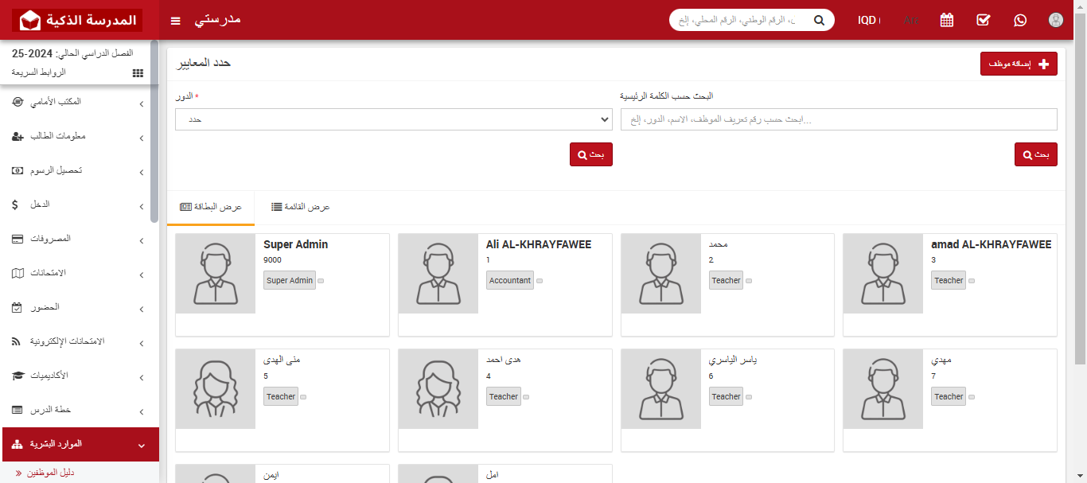Image resolution: width=1087 pixels, height=483 pixels.
Task: Select the الحضور (attendance) sidebar icon
Action: pos(16,308)
